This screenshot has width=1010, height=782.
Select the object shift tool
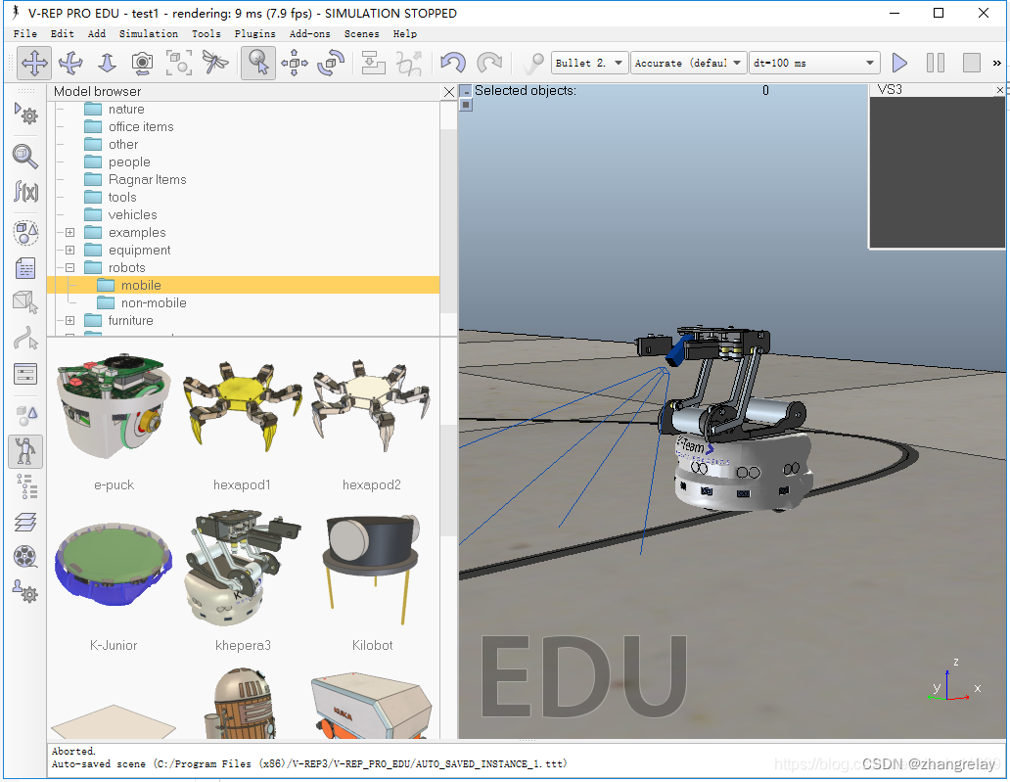[295, 63]
